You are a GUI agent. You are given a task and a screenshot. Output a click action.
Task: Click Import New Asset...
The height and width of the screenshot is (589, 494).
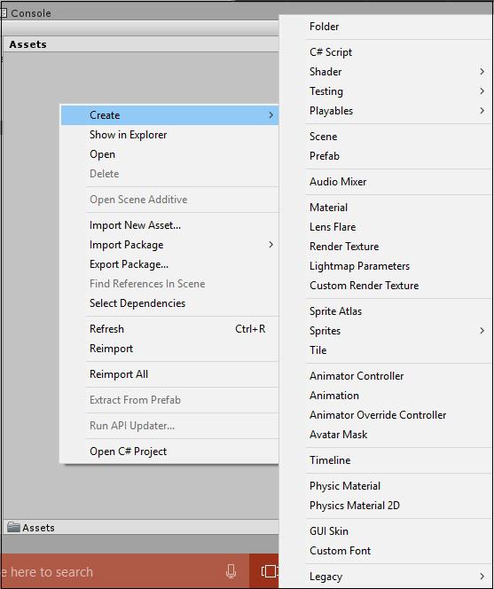pyautogui.click(x=169, y=225)
